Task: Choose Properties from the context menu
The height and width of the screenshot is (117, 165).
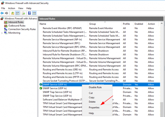Action: pos(94,107)
